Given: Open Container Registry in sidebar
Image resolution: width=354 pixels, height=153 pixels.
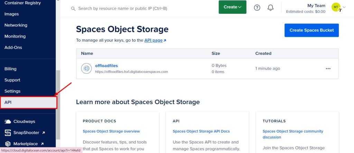Looking at the screenshot, I should (22, 3).
